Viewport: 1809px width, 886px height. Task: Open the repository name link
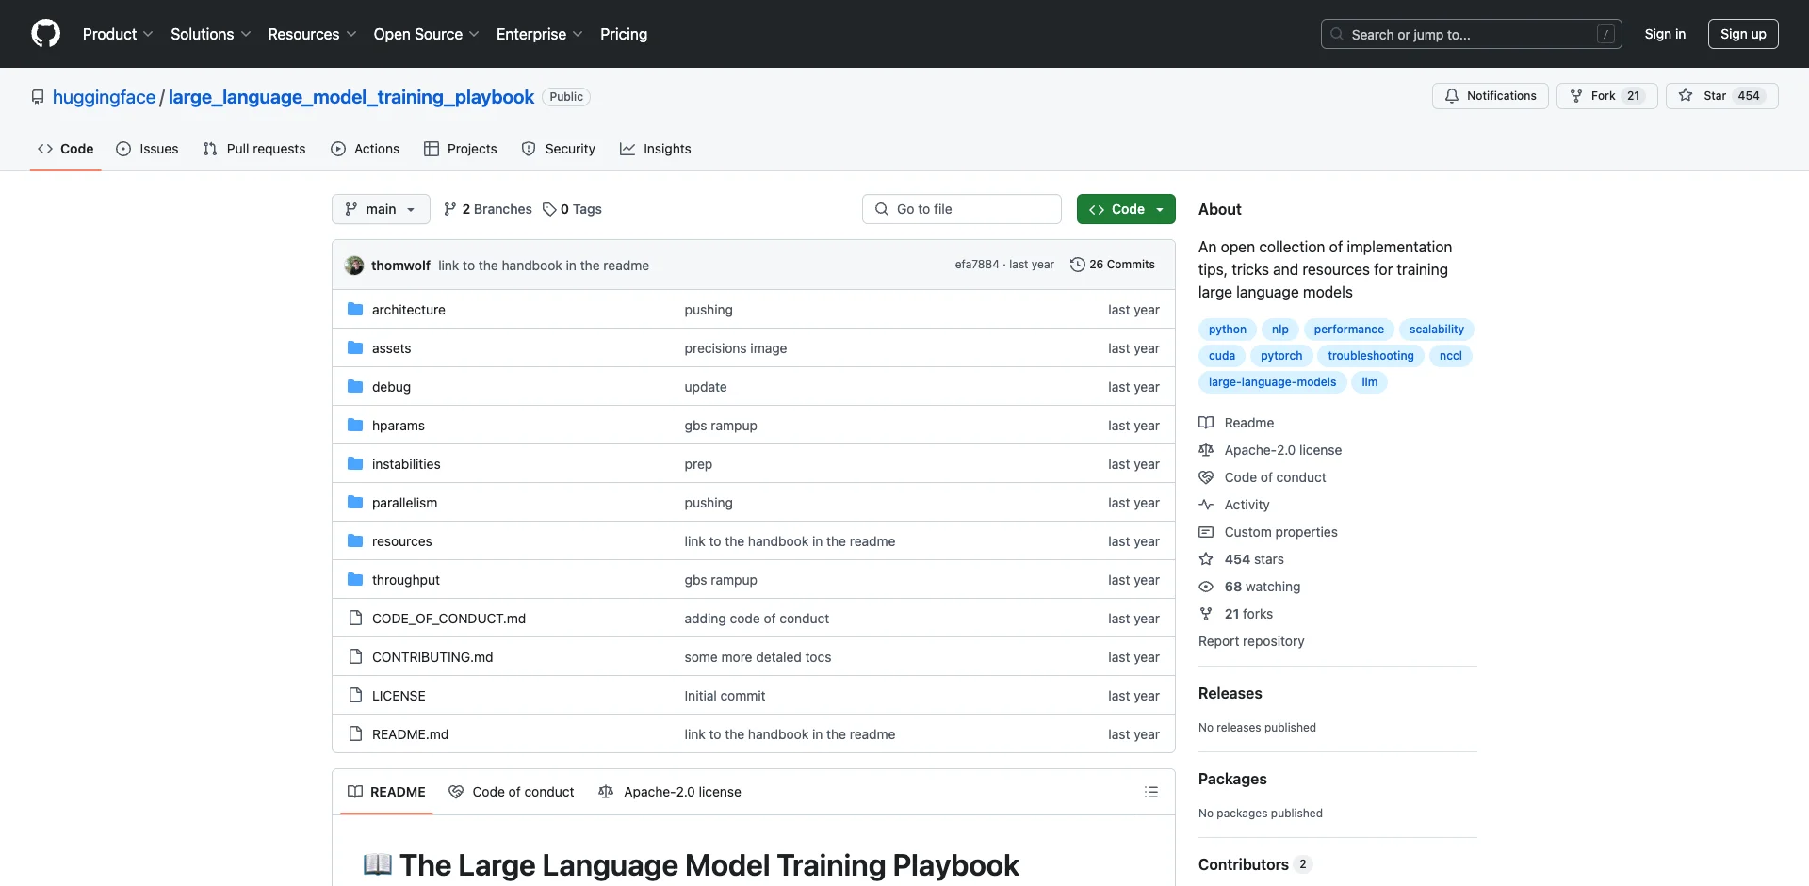pyautogui.click(x=351, y=97)
